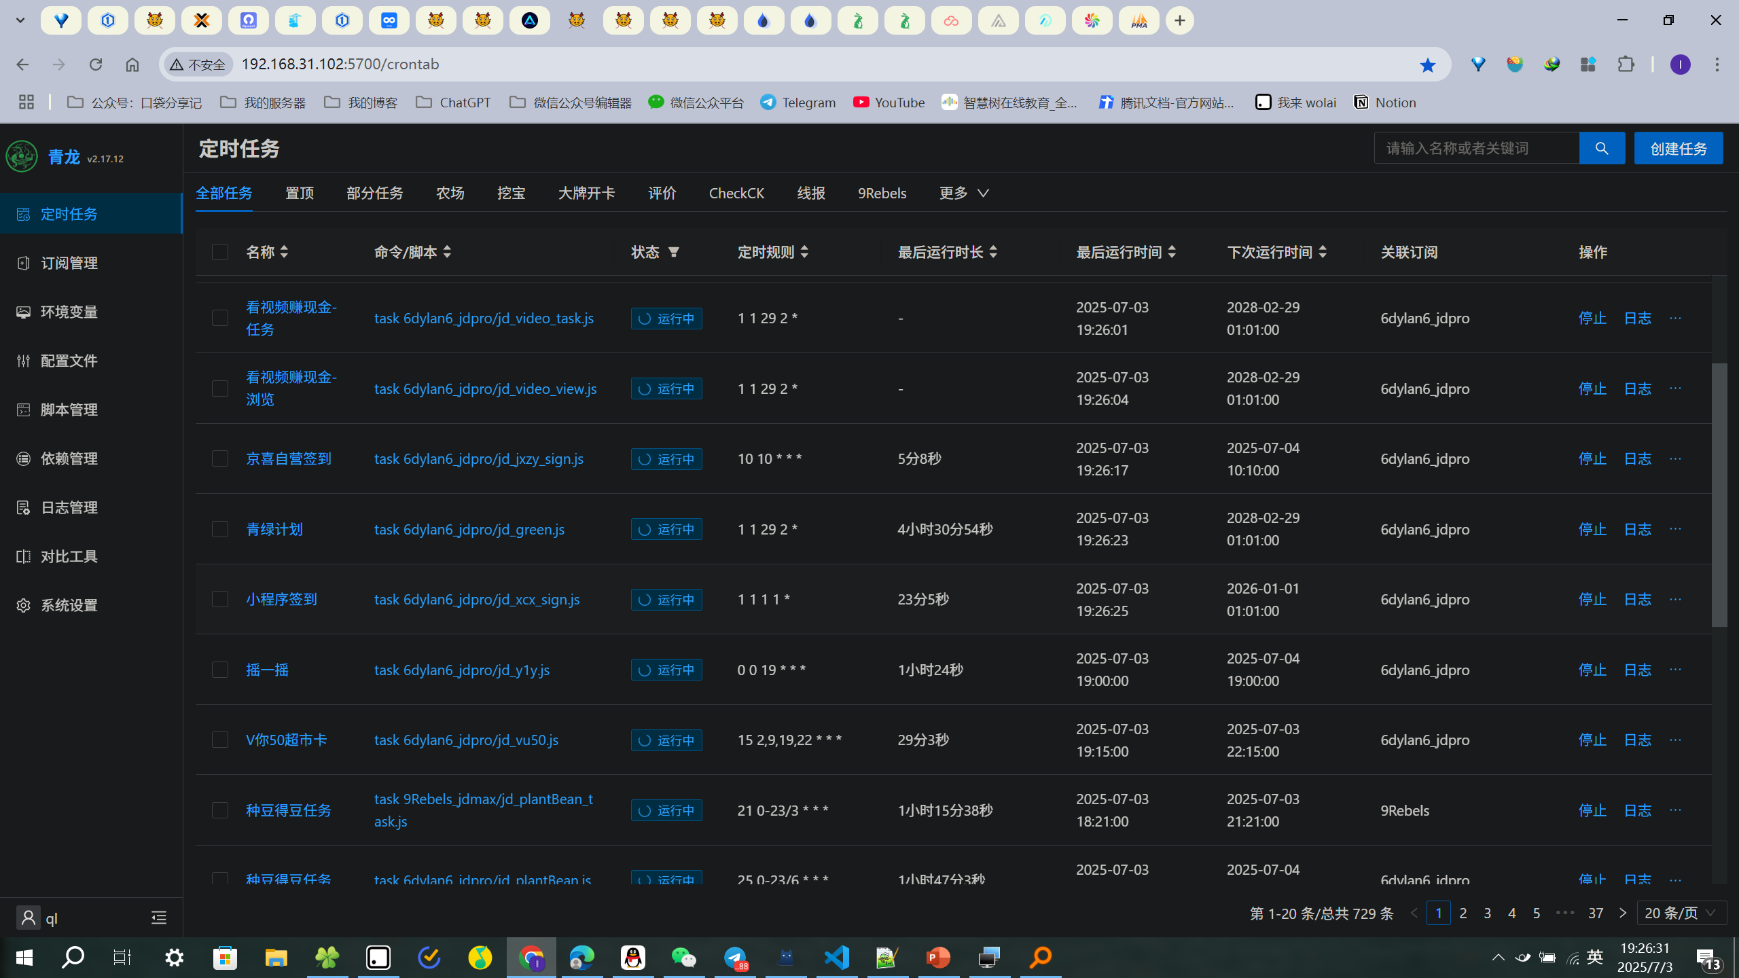
Task: Switch to the CheckCK tab
Action: tap(736, 193)
